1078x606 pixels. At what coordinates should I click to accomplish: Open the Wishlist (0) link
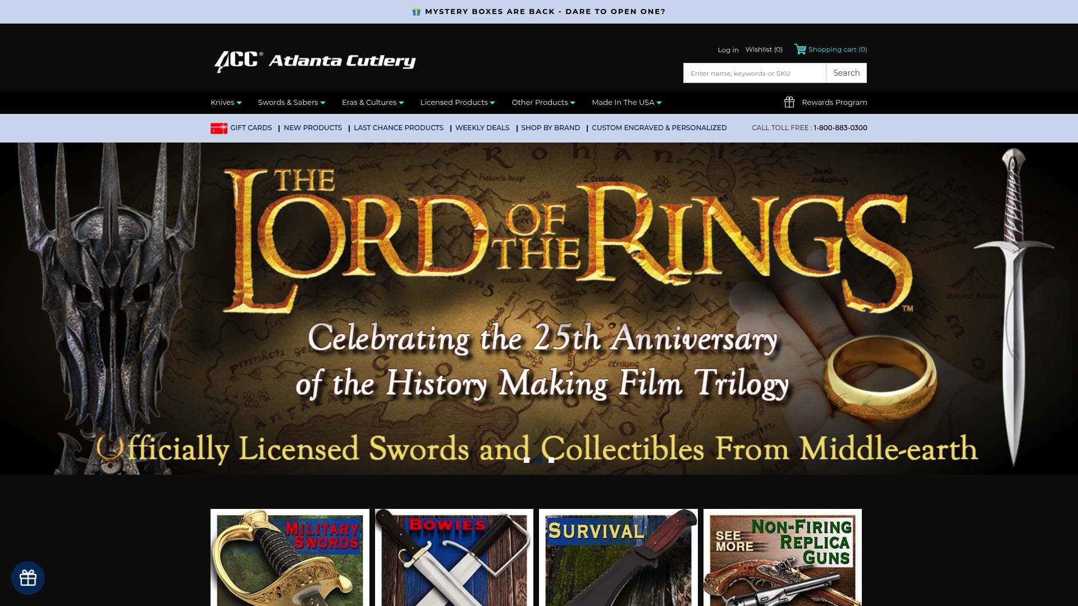pyautogui.click(x=764, y=49)
